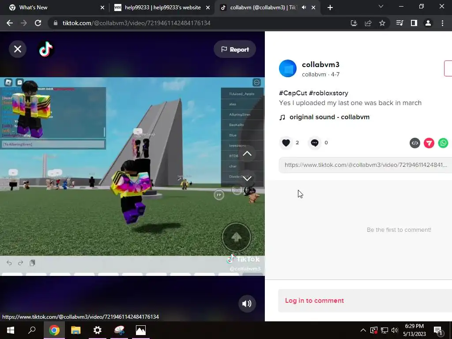Click the Follow button edge beside collabvm3
This screenshot has height=339, width=452.
point(448,68)
